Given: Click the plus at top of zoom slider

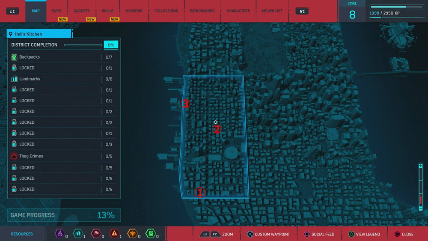Looking at the screenshot, I should (x=421, y=166).
